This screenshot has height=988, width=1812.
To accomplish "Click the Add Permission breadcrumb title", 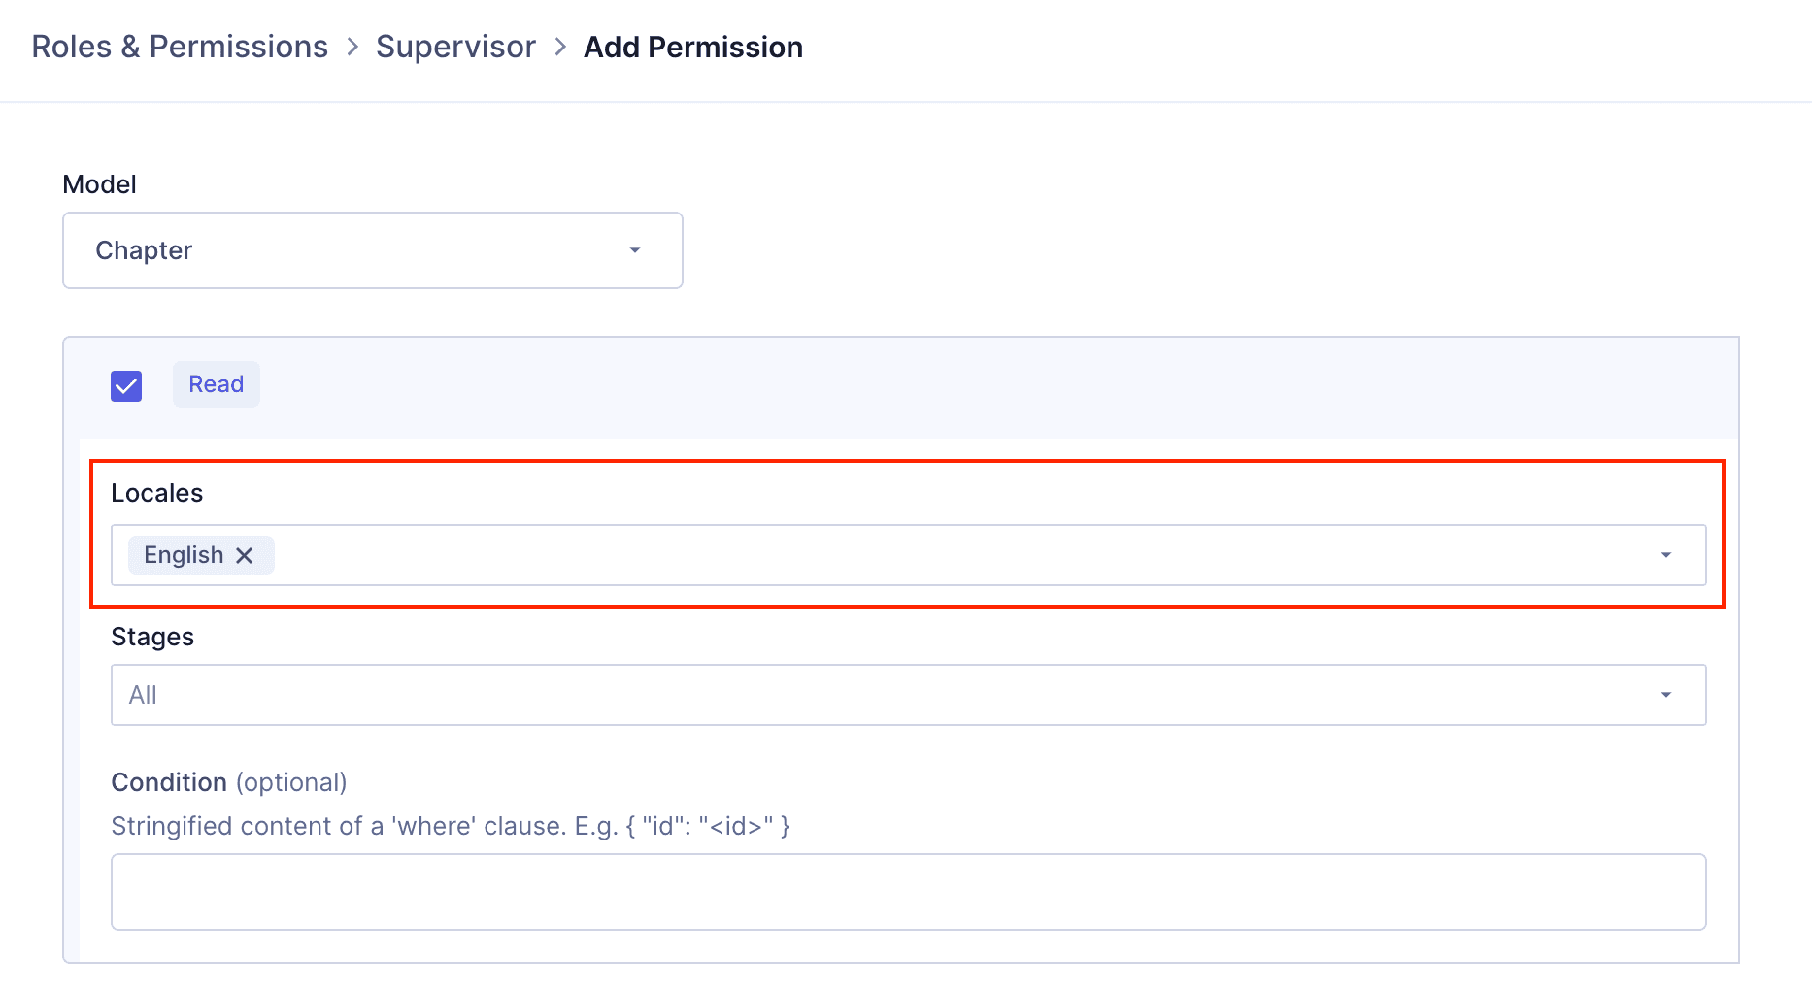I will click(692, 48).
